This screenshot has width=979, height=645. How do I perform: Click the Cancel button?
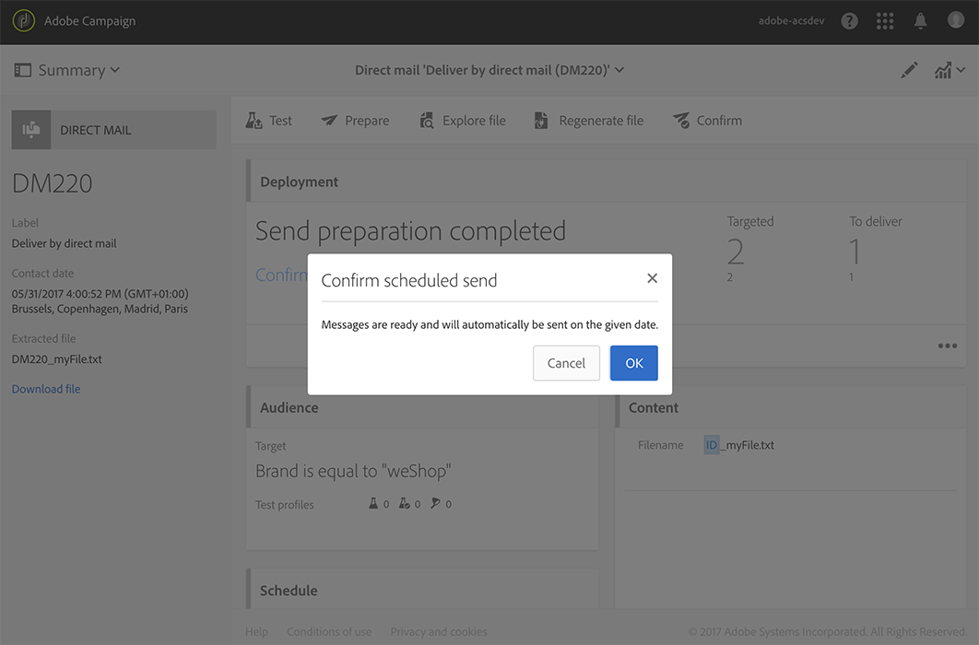click(x=566, y=363)
